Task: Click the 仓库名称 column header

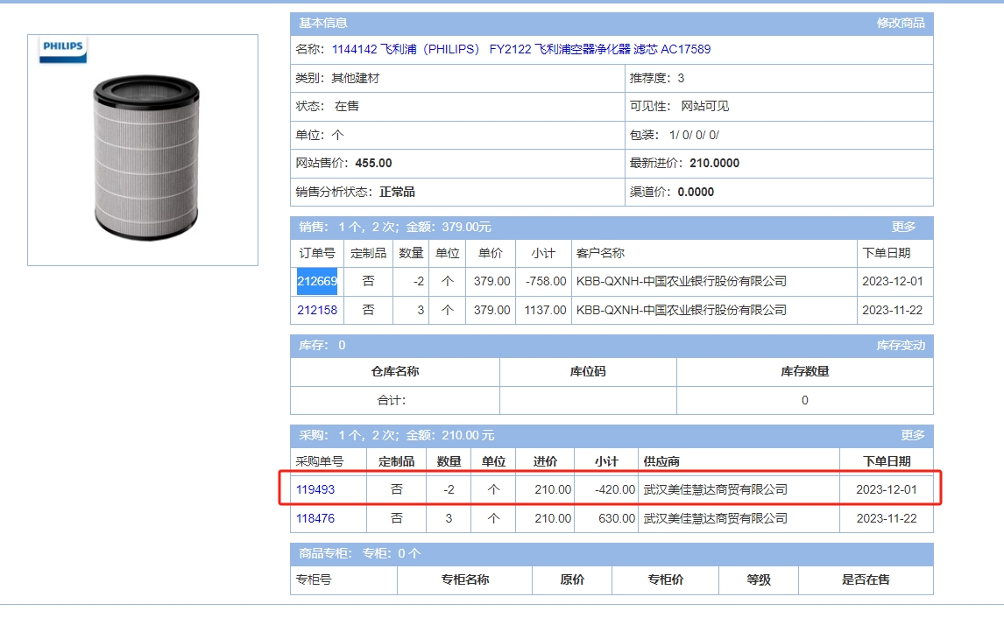Action: [395, 372]
